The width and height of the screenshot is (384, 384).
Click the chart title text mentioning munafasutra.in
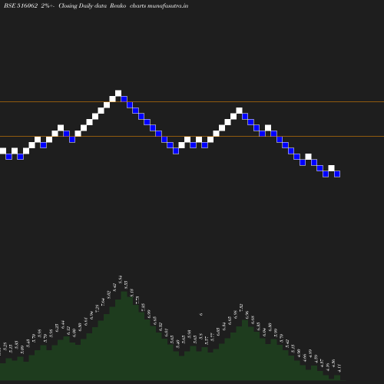click(96, 5)
